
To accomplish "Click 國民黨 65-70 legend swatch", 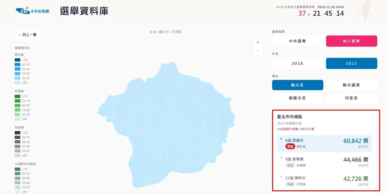I will [x=17, y=64].
